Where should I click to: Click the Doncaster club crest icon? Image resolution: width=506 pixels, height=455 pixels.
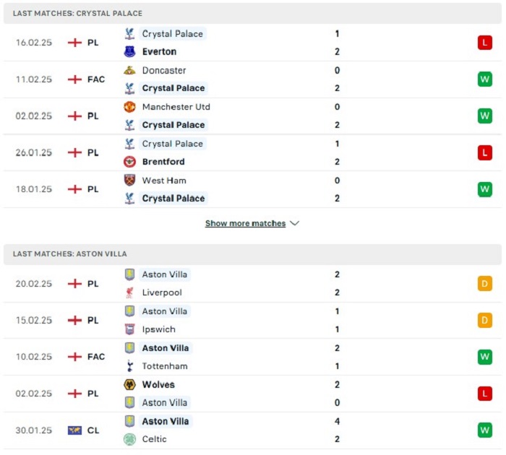pos(129,70)
